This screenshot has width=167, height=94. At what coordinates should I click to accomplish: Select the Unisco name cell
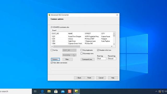pos(71,39)
